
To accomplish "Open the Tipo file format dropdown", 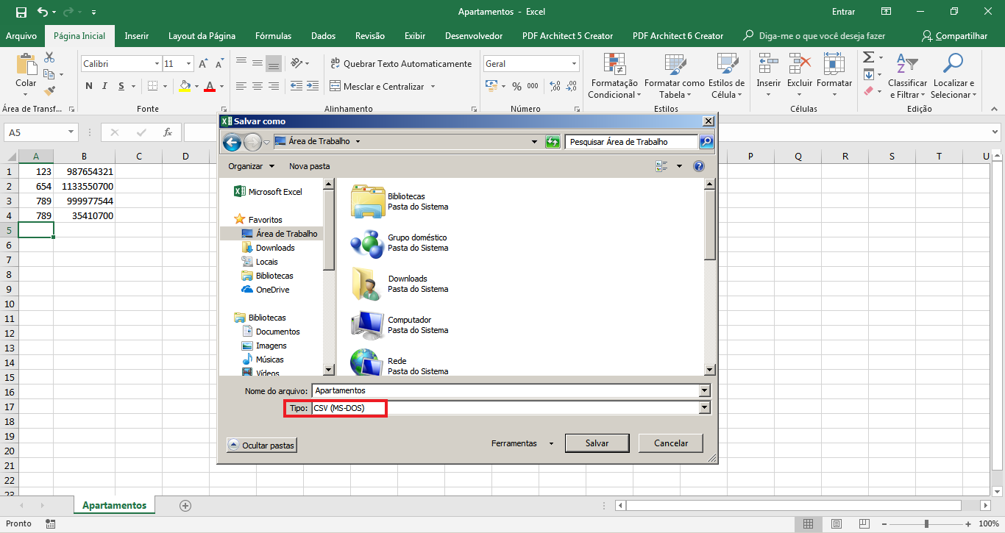I will [704, 408].
